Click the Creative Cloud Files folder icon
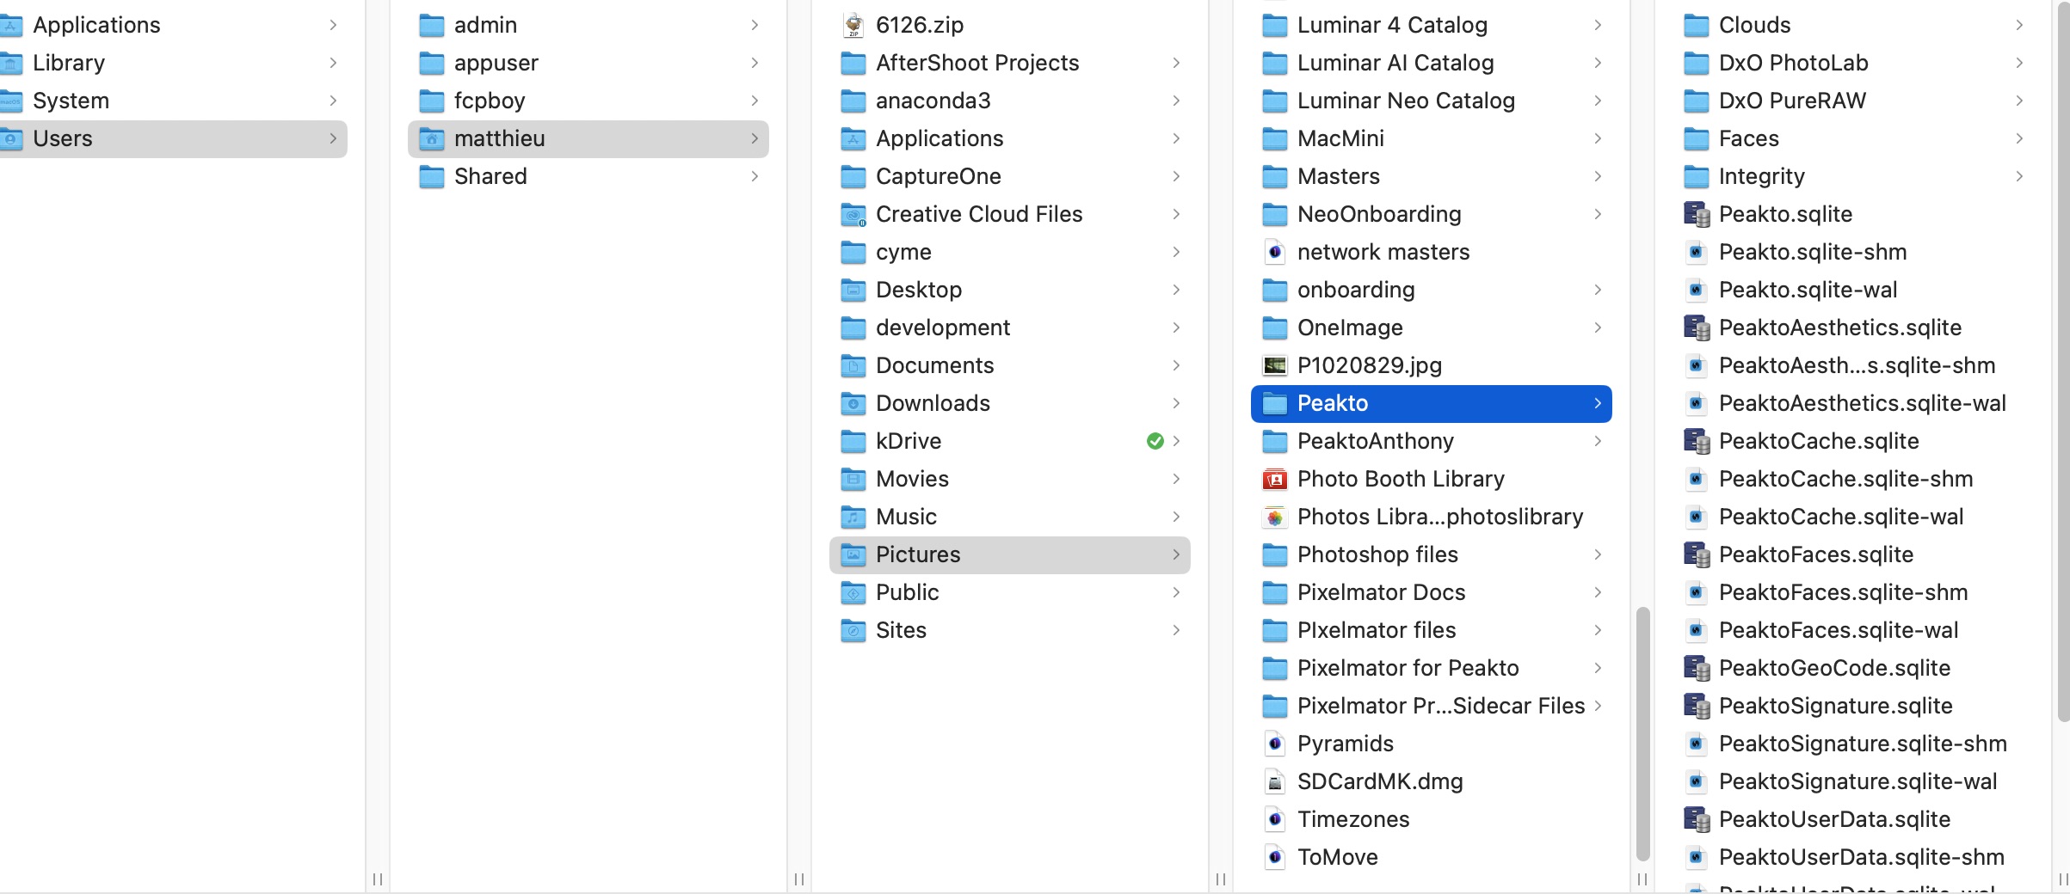 tap(853, 214)
